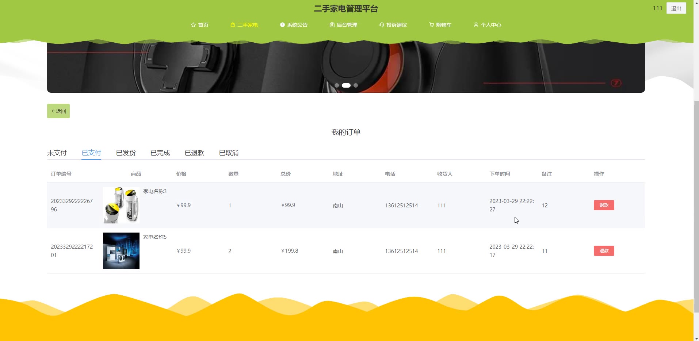Click the remark value 12
Image resolution: width=699 pixels, height=341 pixels.
[x=545, y=206]
